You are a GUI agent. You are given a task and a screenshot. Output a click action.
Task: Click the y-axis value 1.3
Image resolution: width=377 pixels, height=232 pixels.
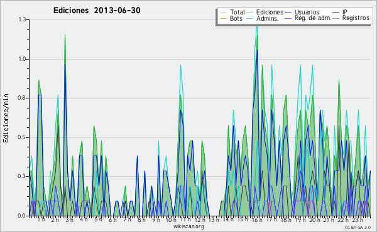(x=23, y=19)
